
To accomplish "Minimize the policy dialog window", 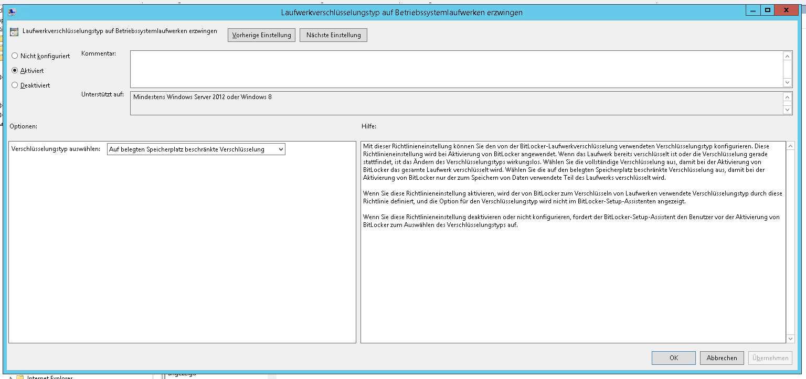I will (753, 10).
